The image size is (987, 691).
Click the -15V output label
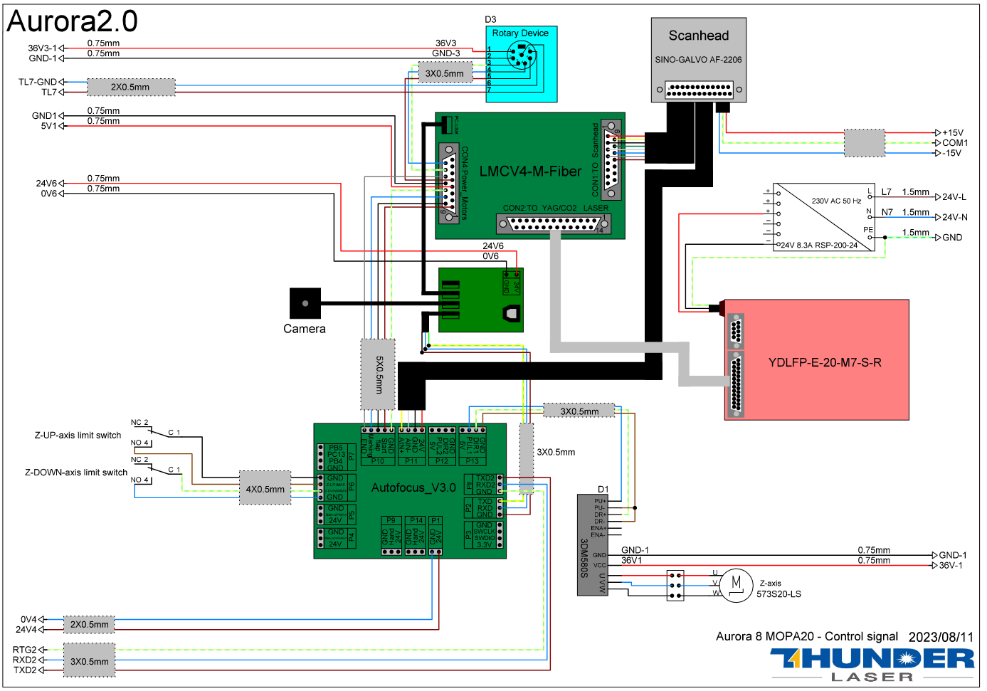951,153
